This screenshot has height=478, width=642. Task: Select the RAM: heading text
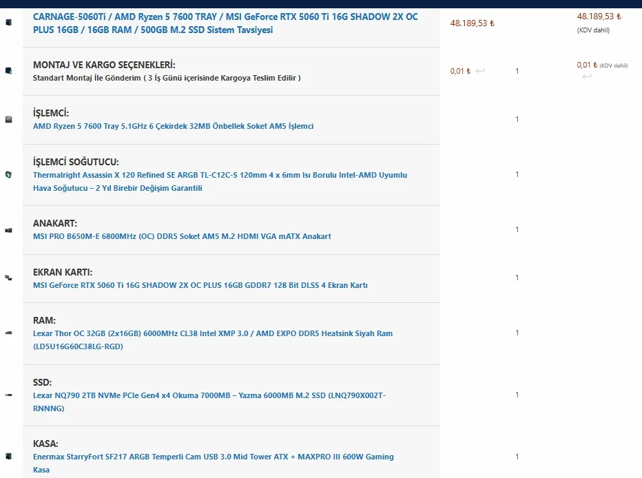(44, 320)
